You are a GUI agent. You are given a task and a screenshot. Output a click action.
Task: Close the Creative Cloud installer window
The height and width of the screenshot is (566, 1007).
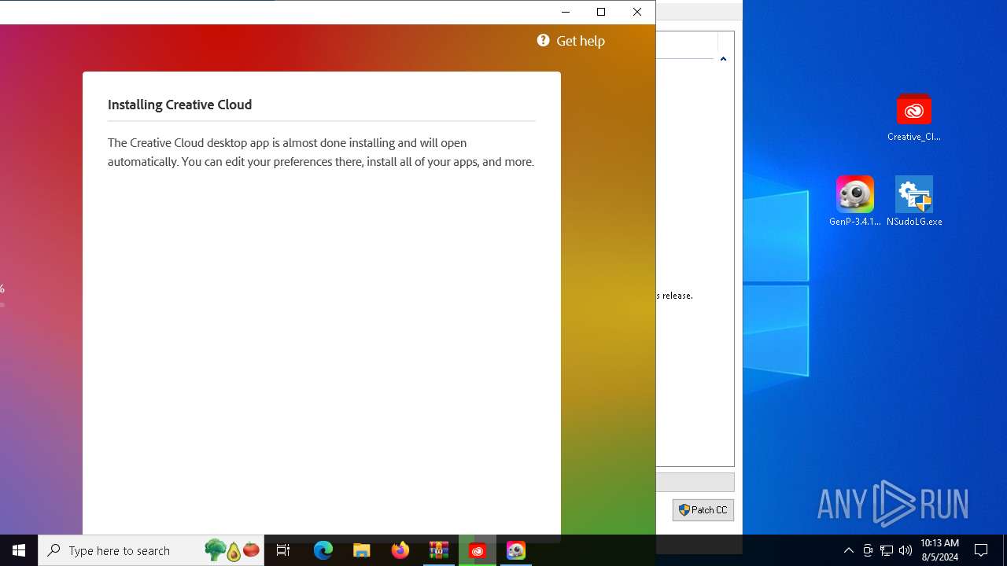tap(637, 12)
